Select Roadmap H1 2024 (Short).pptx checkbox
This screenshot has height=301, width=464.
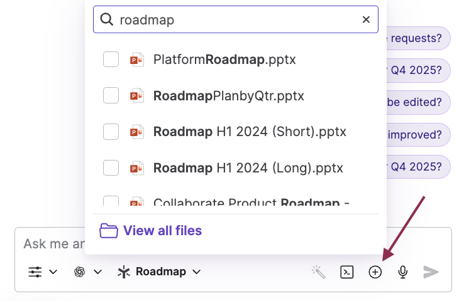[x=111, y=132]
